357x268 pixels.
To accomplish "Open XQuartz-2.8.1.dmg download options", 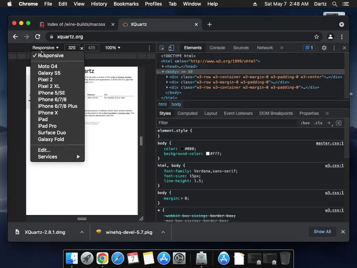I will click(82, 232).
